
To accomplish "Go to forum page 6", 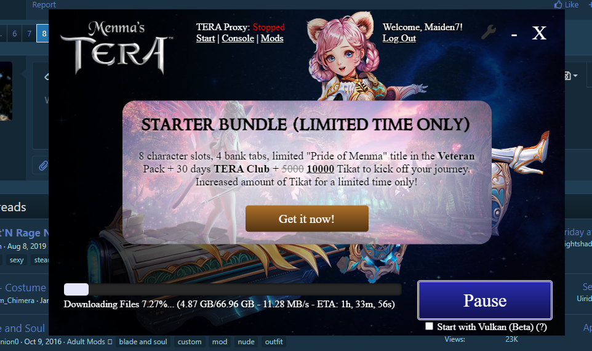I will coord(14,34).
